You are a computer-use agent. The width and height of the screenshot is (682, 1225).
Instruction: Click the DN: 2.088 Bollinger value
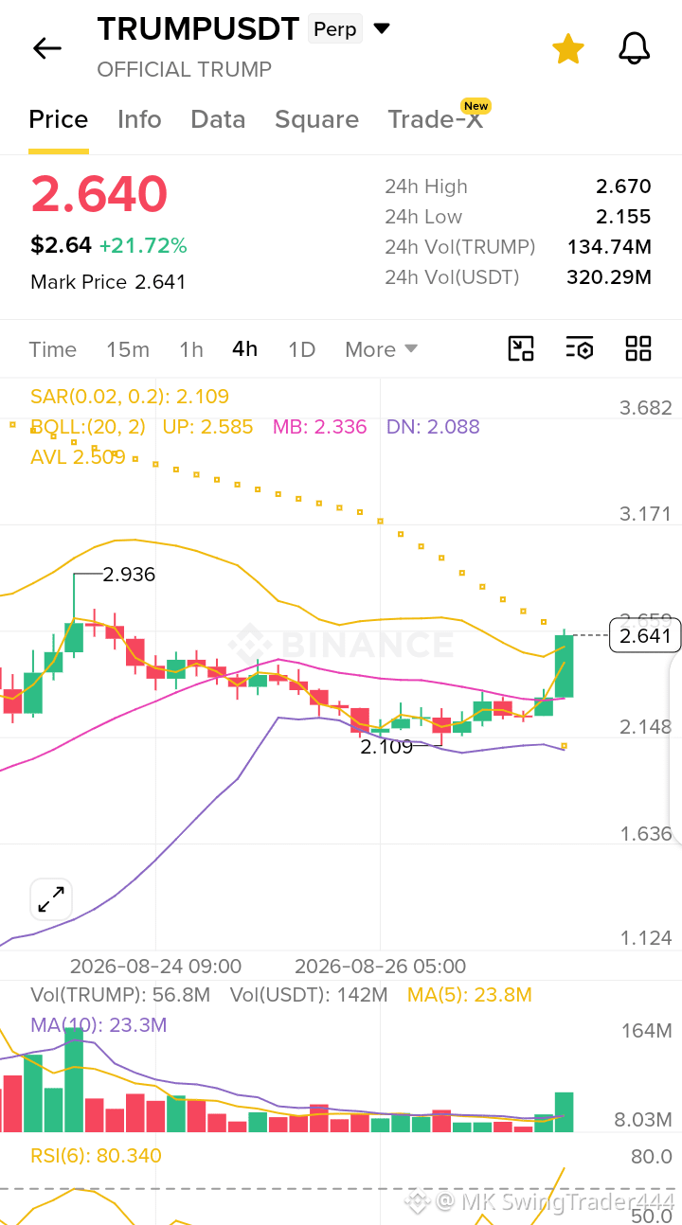[x=433, y=427]
